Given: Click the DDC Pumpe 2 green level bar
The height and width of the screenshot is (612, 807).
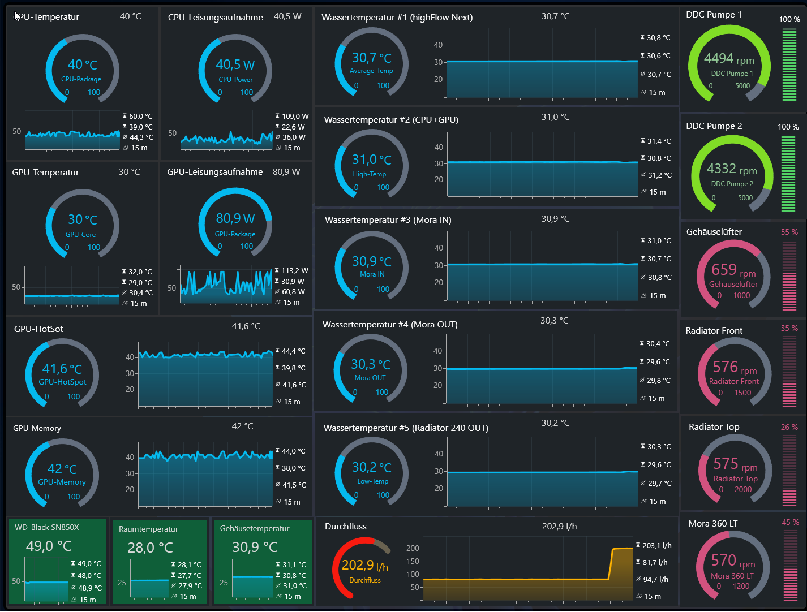Looking at the screenshot, I should pos(788,174).
